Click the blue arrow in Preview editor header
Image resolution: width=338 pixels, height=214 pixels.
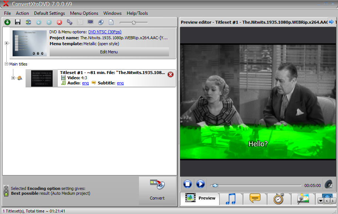click(x=331, y=22)
